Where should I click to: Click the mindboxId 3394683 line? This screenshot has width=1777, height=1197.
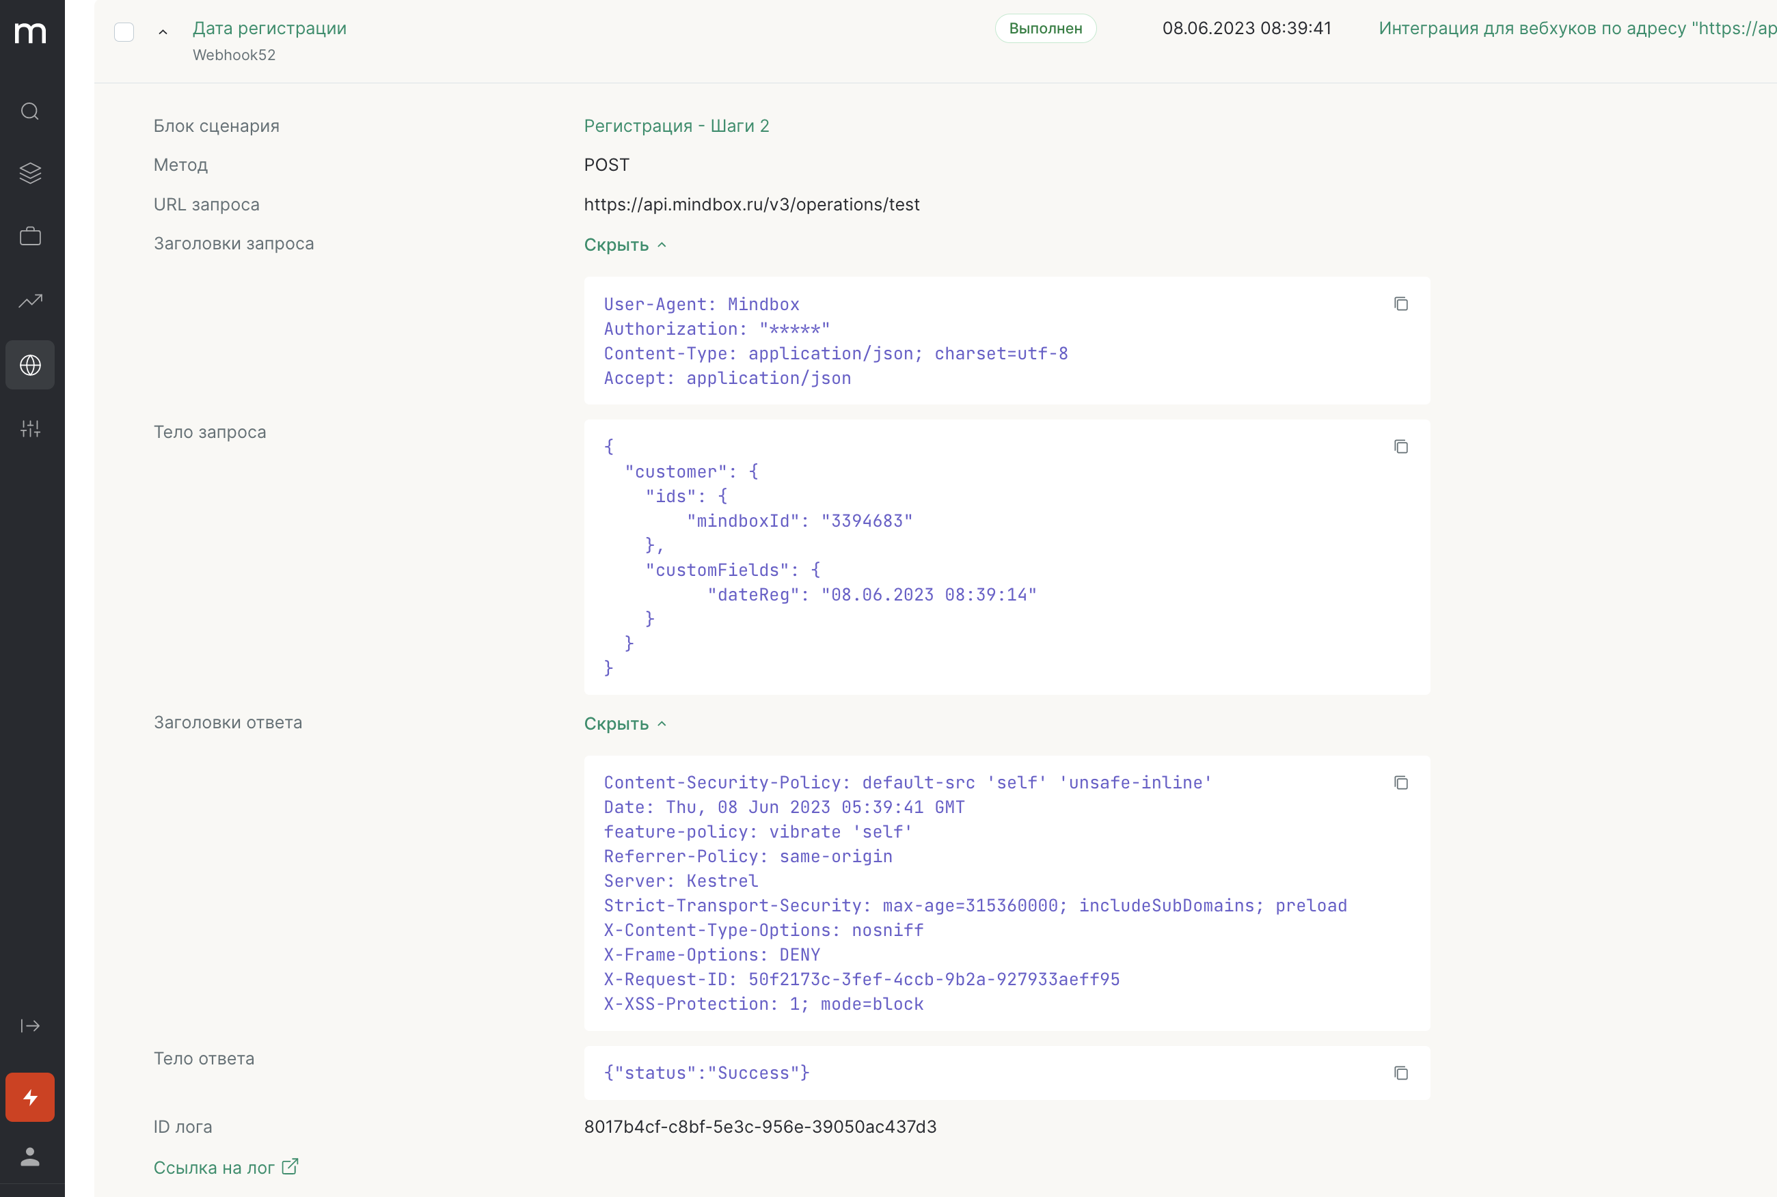[x=800, y=521]
